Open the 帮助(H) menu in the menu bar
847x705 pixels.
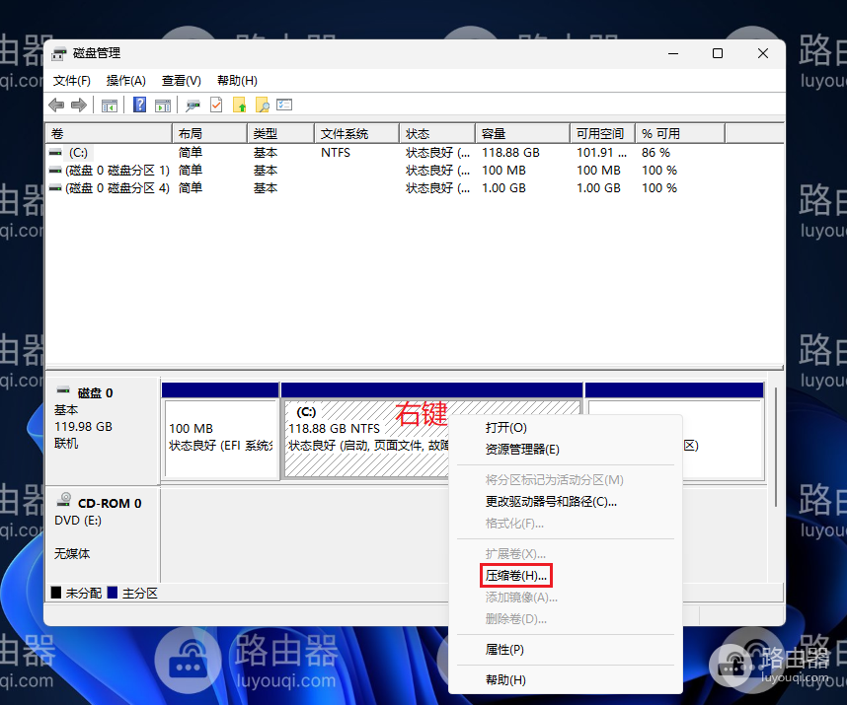tap(237, 81)
